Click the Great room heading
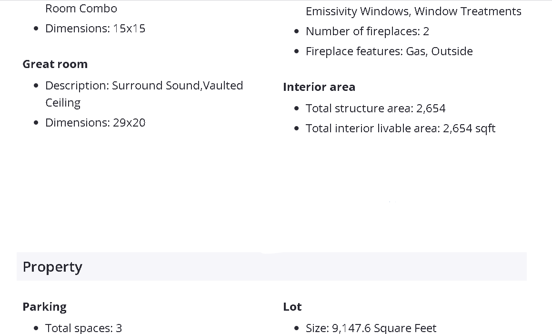The width and height of the screenshot is (552, 334). (55, 64)
